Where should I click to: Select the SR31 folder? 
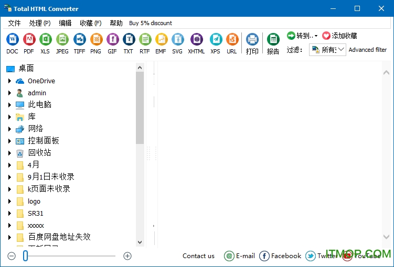click(x=36, y=214)
